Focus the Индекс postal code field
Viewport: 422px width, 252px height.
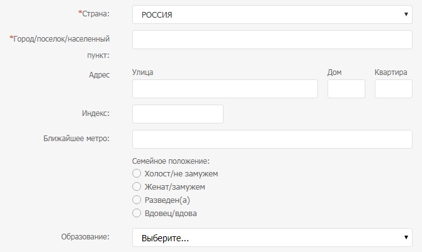pyautogui.click(x=178, y=114)
